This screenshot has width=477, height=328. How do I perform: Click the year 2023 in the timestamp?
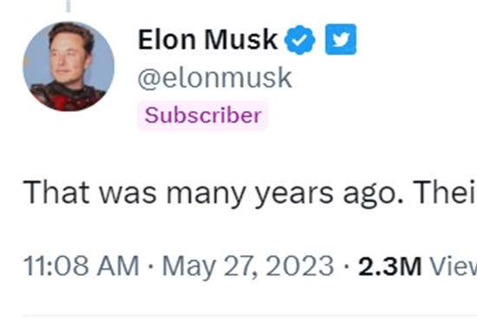[300, 266]
